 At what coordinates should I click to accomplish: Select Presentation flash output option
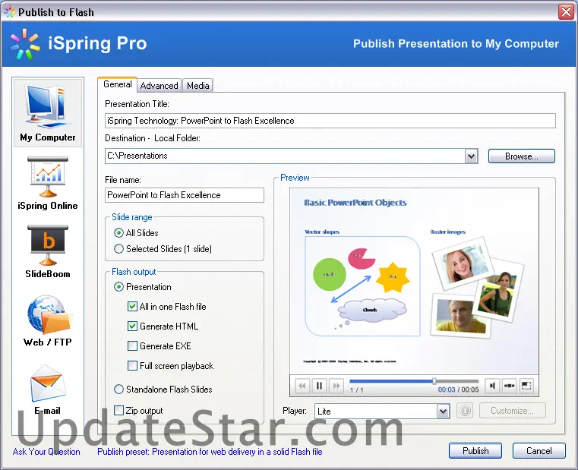pyautogui.click(x=118, y=287)
